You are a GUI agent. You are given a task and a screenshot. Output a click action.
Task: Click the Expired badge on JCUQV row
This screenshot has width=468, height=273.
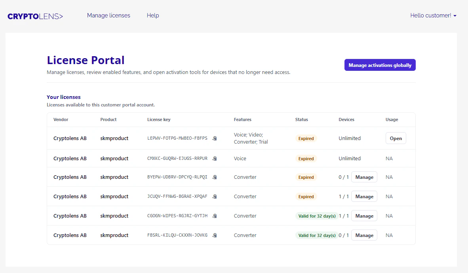tap(306, 197)
